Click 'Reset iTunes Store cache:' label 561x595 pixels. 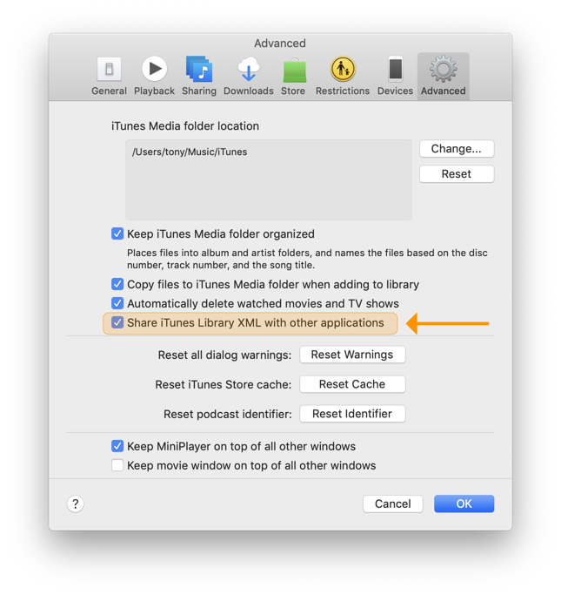(x=224, y=384)
